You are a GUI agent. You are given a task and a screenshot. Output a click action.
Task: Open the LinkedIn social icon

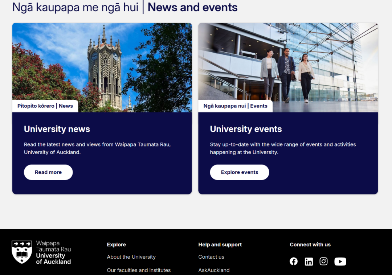coord(309,262)
